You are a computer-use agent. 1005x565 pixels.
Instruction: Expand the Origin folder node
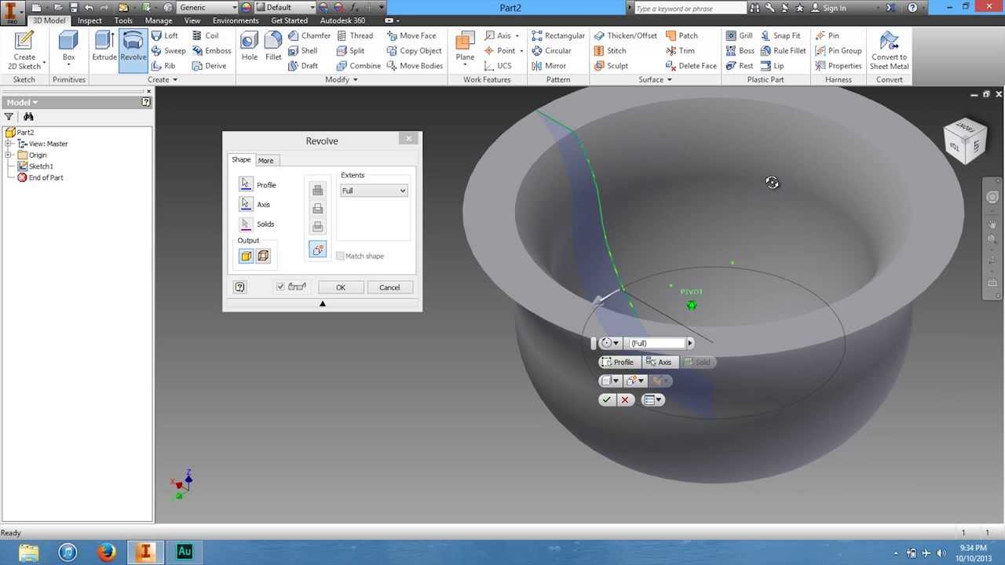[x=9, y=155]
